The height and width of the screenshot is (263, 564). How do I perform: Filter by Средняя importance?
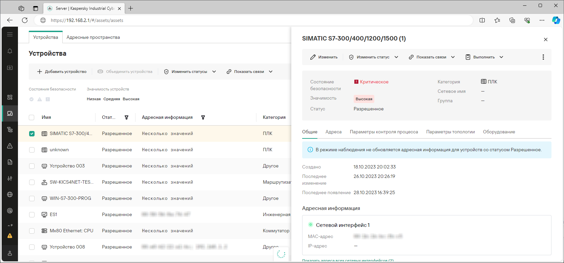tap(112, 99)
